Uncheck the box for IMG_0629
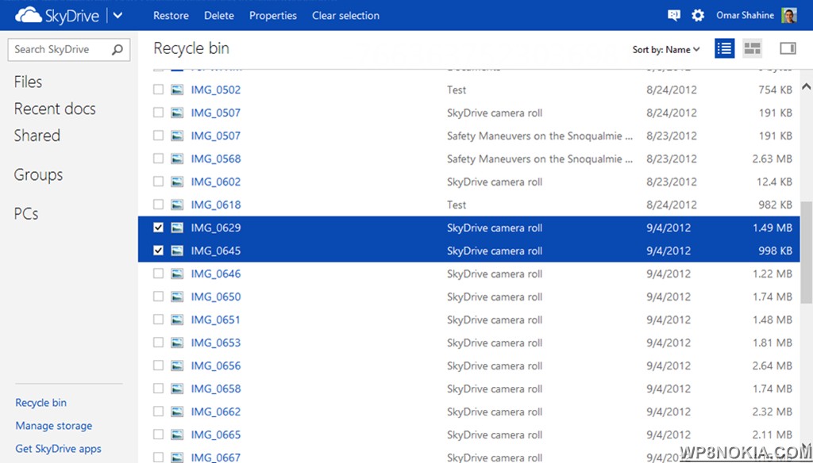This screenshot has height=463, width=813. [158, 228]
